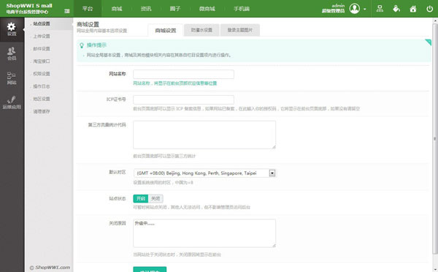Expand the admin account dropdown arrow
This screenshot has height=272, width=438.
[x=365, y=9]
